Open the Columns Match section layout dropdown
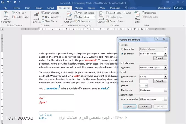Viewport: 186px width, 124px height. tap(165, 68)
